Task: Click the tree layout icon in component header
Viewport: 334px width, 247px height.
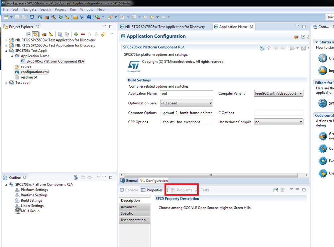Action: coord(262,48)
